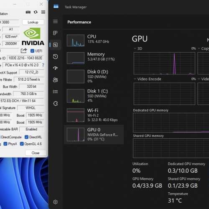Select CPU in the performance list
Screen dimensions: 209x209
click(x=94, y=41)
